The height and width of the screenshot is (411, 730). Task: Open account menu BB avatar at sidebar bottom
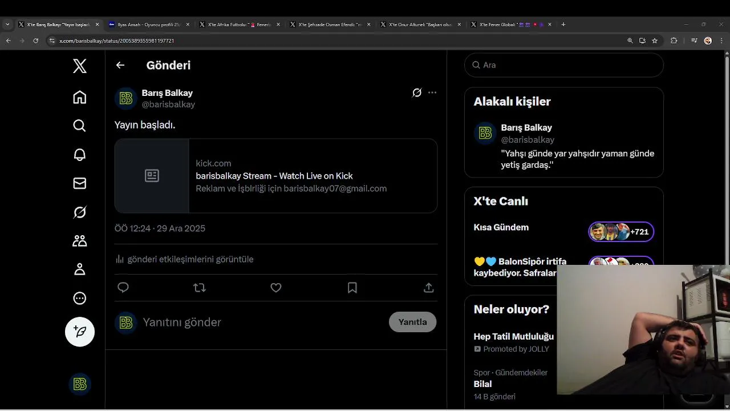pyautogui.click(x=80, y=384)
